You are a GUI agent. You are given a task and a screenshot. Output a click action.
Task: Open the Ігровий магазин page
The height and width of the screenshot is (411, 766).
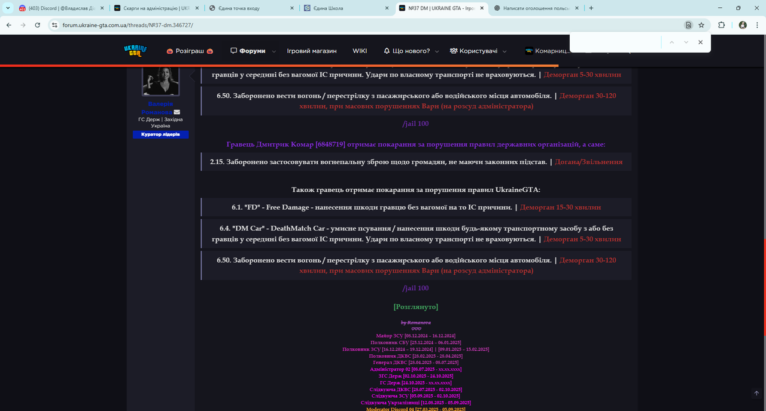(x=312, y=51)
